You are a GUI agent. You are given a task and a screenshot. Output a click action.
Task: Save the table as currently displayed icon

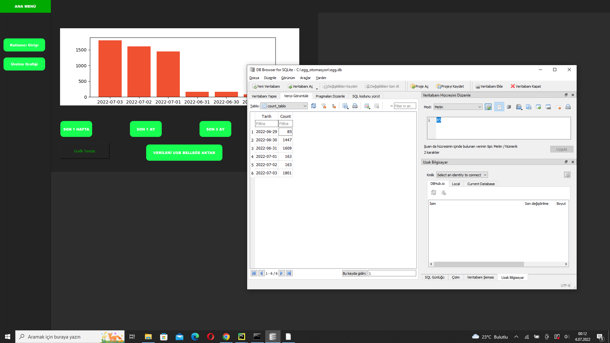(345, 106)
